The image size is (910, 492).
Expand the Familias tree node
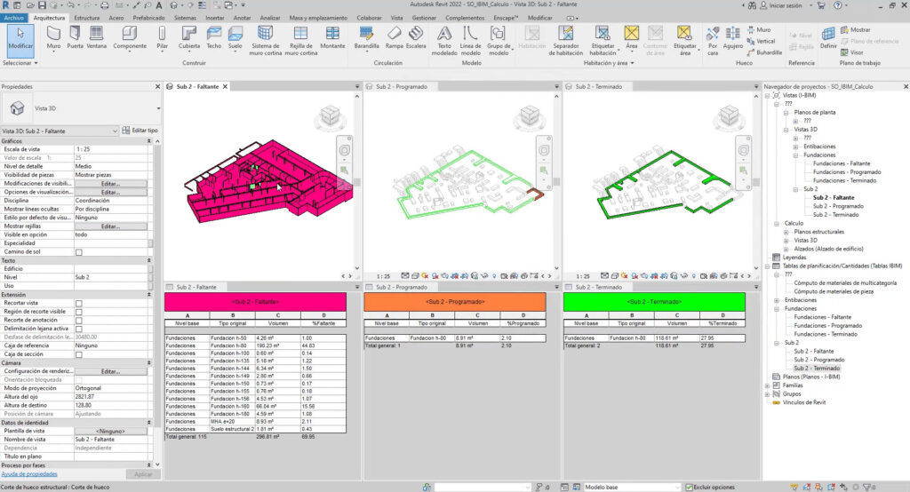(x=769, y=385)
